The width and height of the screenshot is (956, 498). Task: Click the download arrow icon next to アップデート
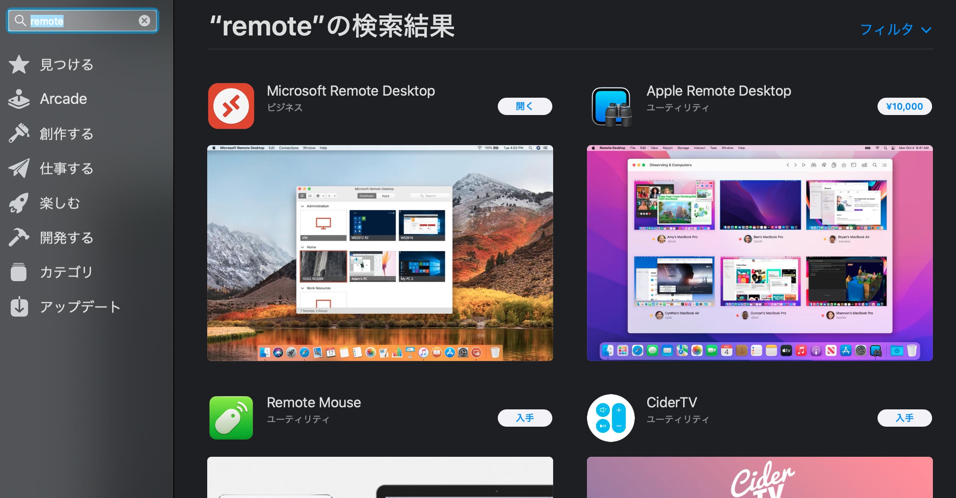[19, 306]
